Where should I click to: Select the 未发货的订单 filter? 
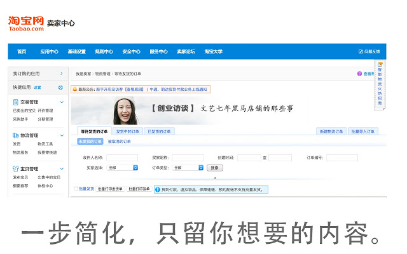point(90,142)
